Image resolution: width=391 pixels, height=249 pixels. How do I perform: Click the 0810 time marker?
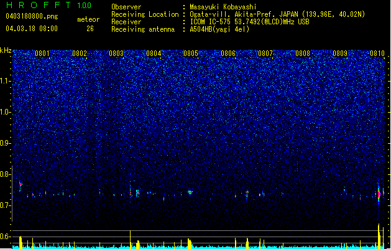(377, 54)
